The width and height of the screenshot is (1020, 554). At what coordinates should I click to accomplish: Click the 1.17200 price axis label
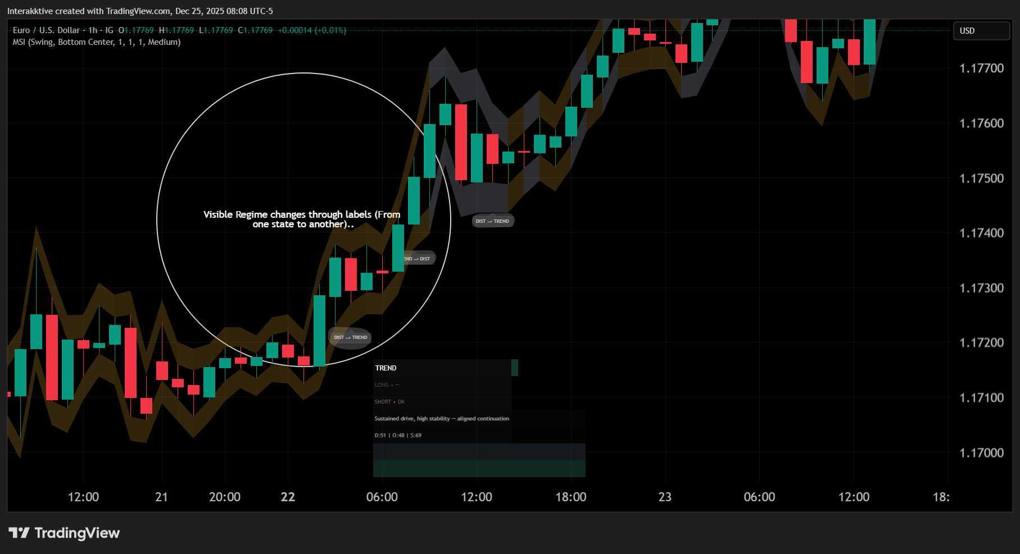point(981,342)
